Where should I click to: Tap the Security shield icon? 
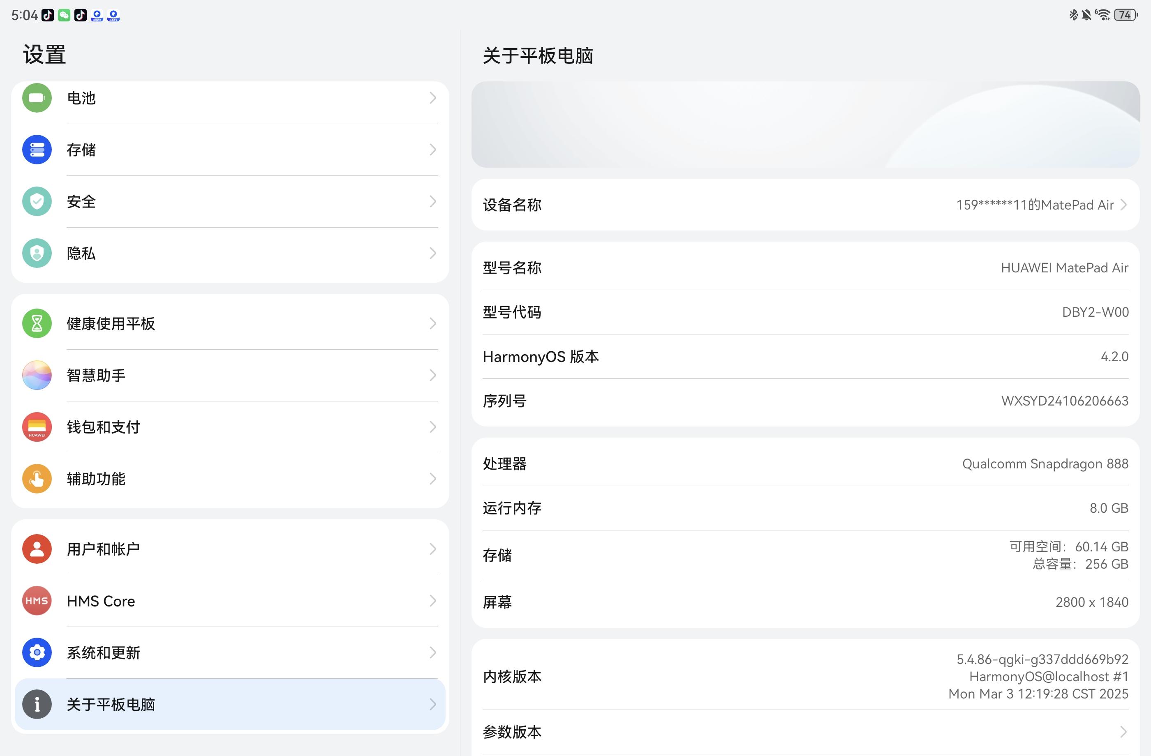click(x=37, y=202)
